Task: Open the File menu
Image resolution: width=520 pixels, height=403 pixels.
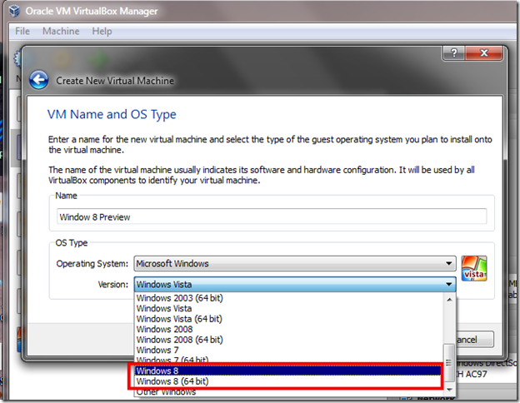Action: coord(22,31)
